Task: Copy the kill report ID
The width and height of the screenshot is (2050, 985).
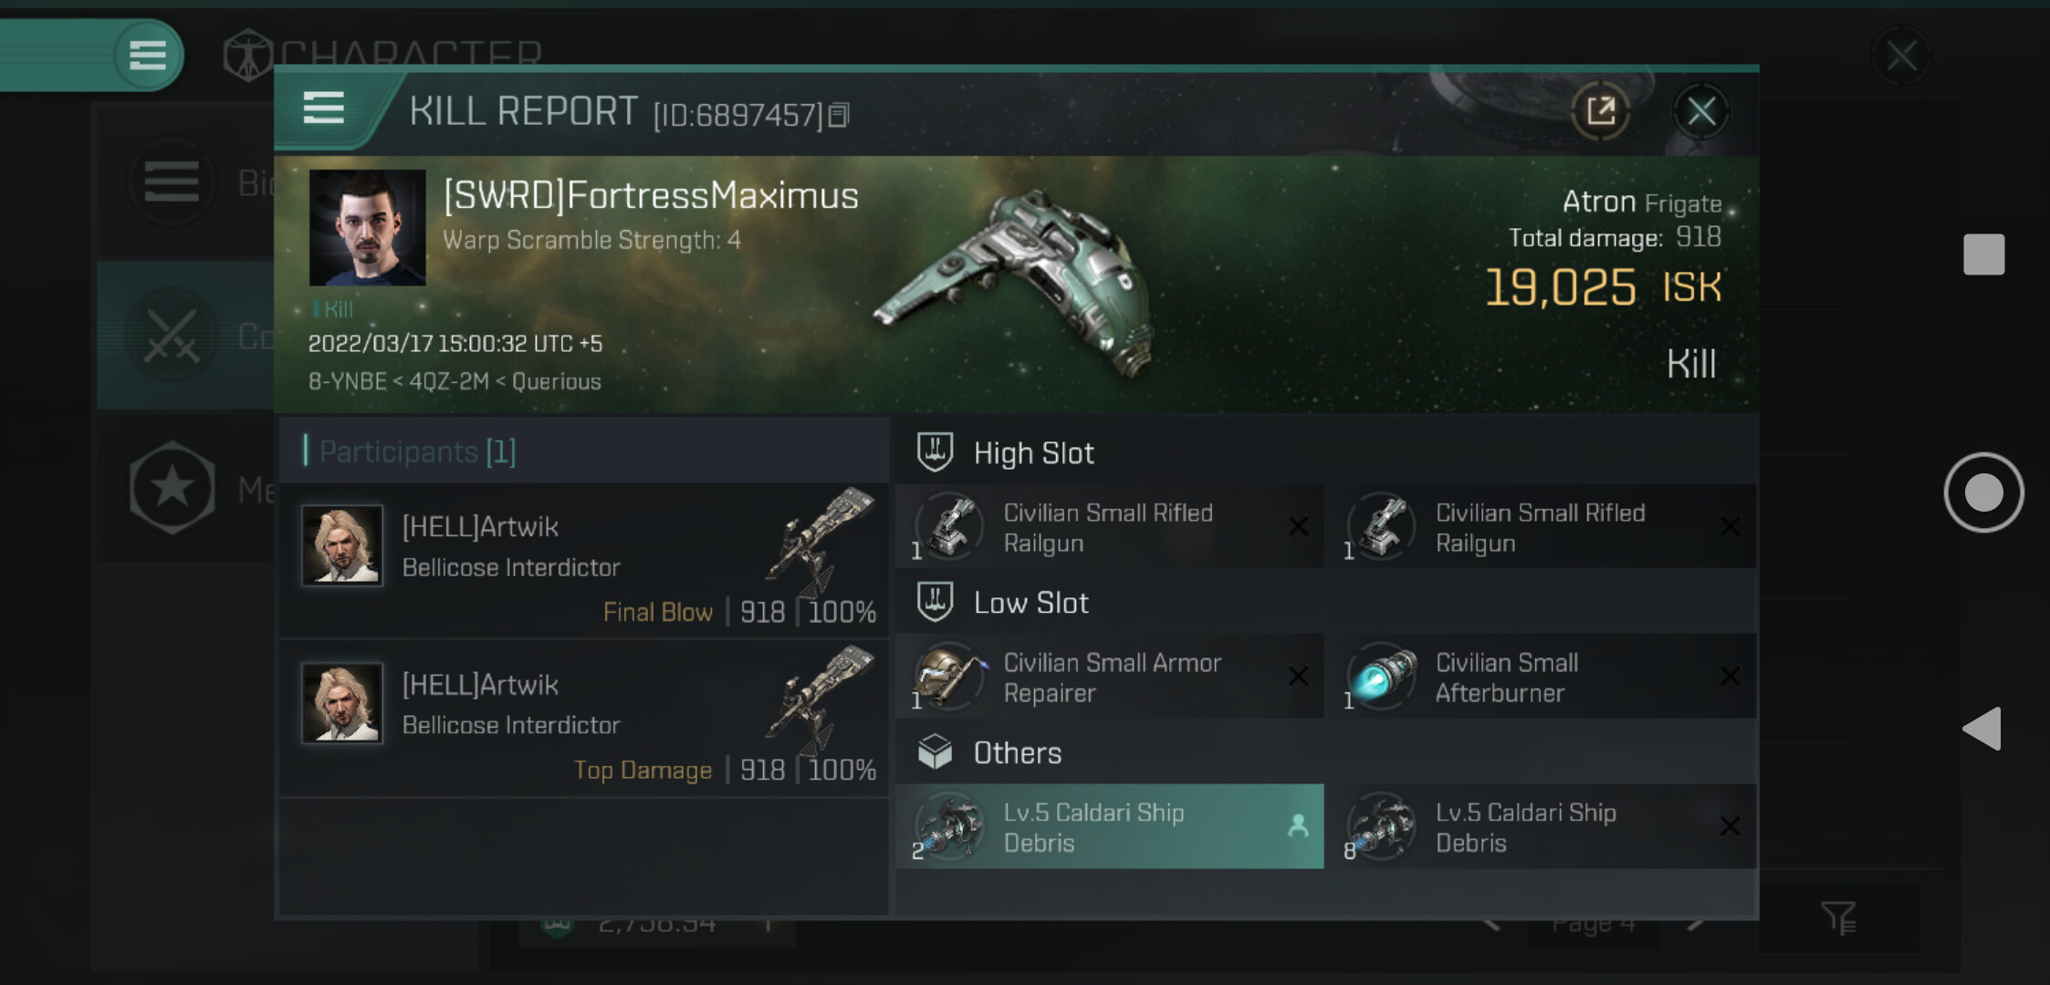Action: click(840, 115)
